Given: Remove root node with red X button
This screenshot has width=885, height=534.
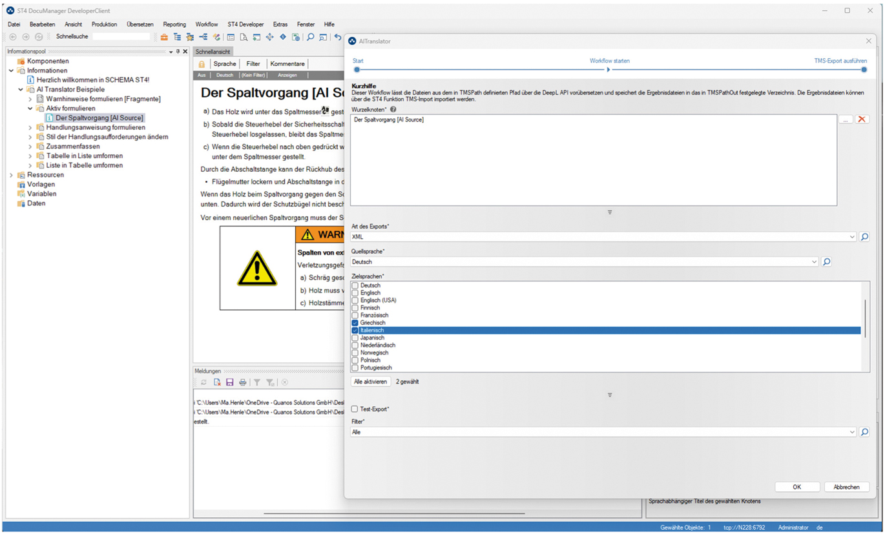Looking at the screenshot, I should [x=862, y=119].
